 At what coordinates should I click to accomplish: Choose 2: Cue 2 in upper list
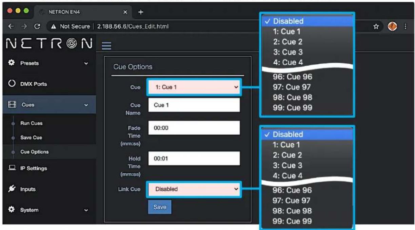tap(288, 42)
